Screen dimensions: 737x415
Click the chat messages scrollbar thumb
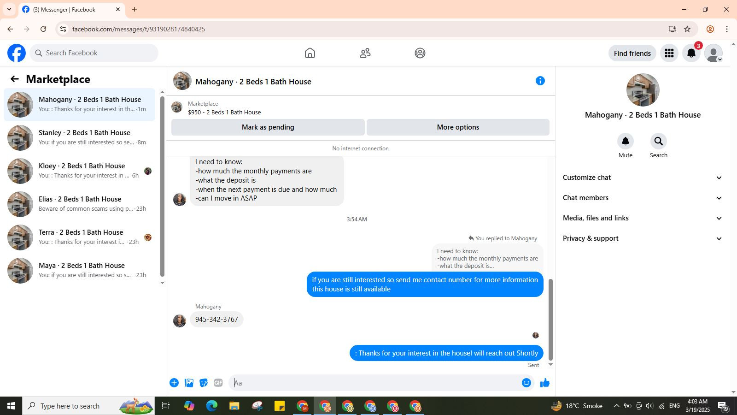(x=550, y=320)
